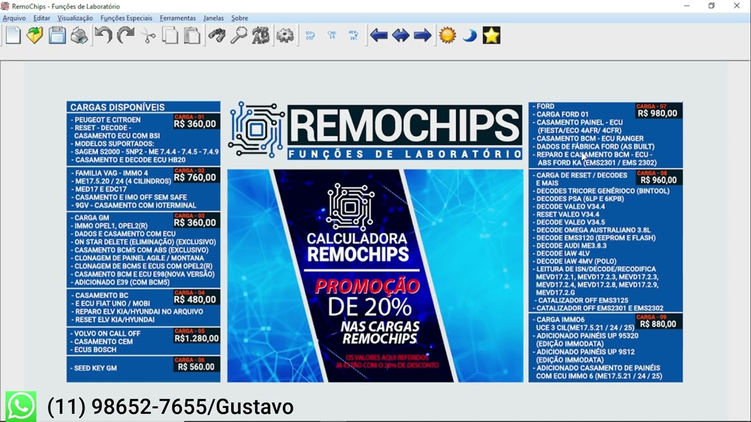Click the R$ 960,00 Carga 08 price

[x=658, y=181]
